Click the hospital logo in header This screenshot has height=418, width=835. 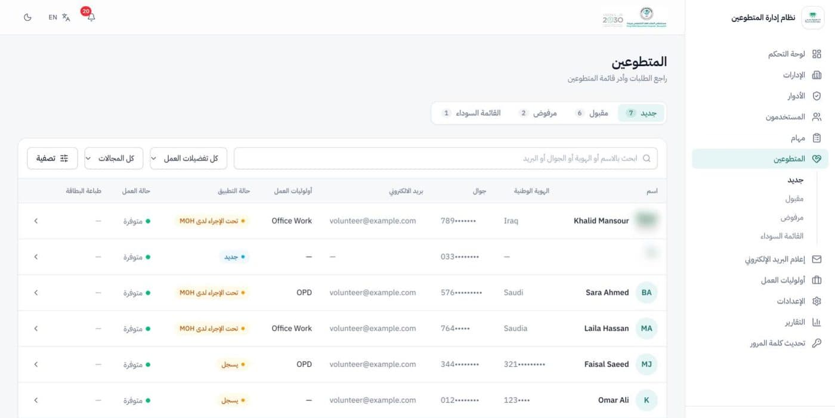647,17
